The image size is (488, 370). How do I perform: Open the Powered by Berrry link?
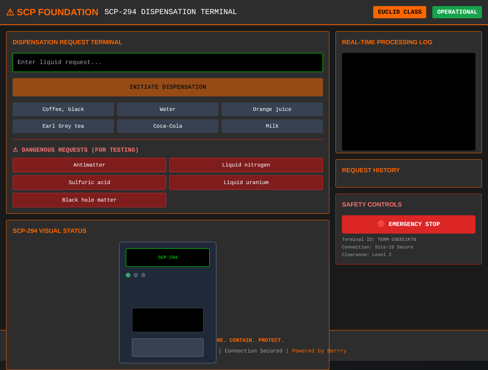pyautogui.click(x=319, y=351)
